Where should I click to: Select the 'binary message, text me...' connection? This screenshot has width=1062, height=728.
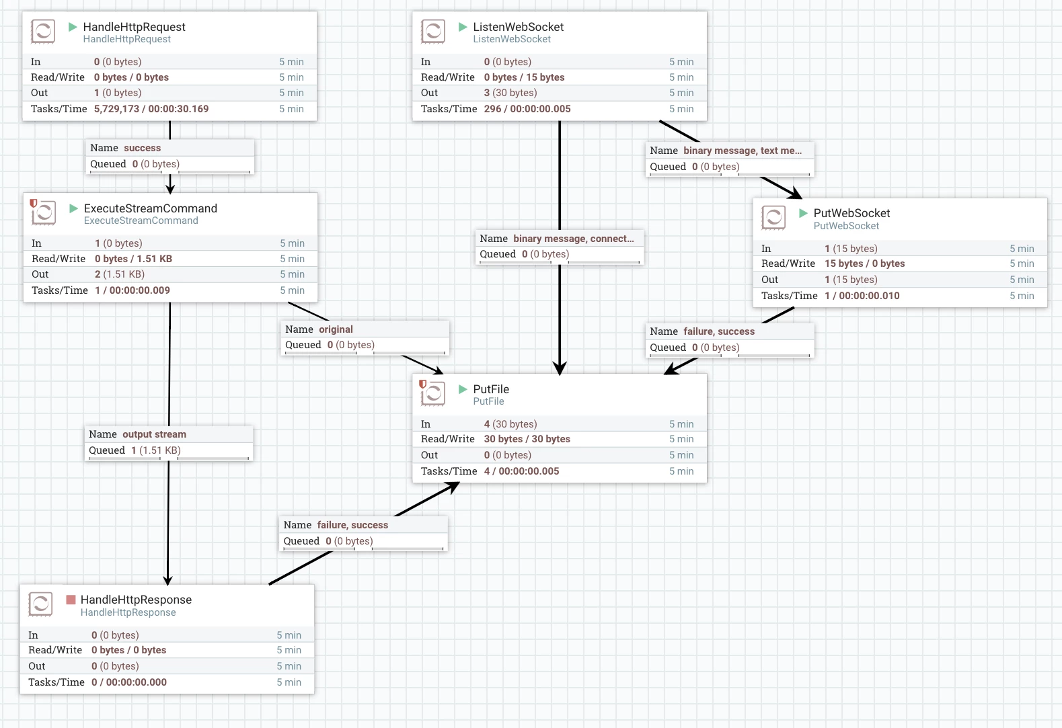(730, 159)
